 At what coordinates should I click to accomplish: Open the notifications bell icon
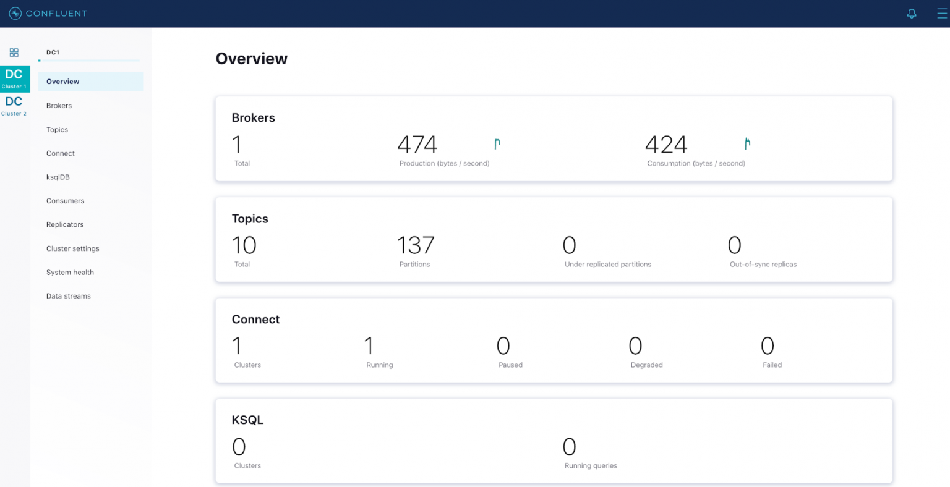pyautogui.click(x=911, y=13)
